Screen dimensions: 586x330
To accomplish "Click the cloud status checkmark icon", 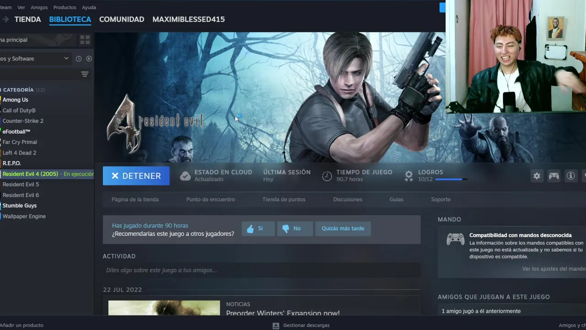I will tap(185, 176).
